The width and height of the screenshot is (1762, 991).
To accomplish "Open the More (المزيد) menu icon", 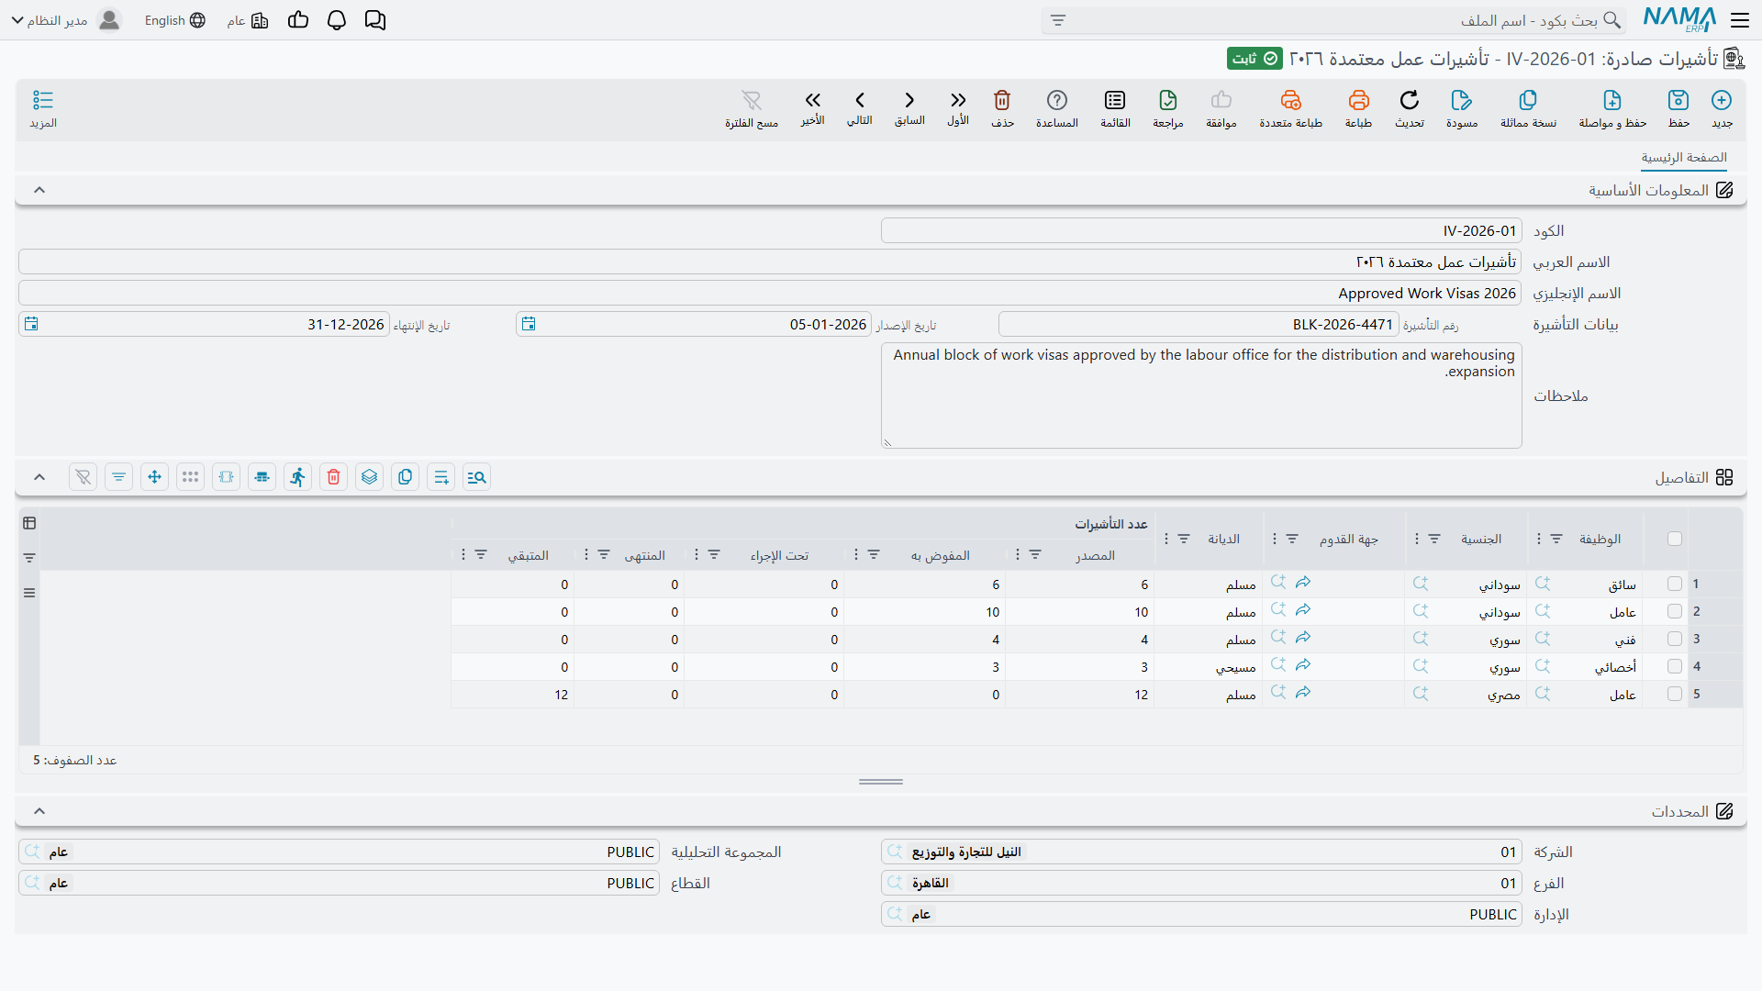I will pos(43,100).
